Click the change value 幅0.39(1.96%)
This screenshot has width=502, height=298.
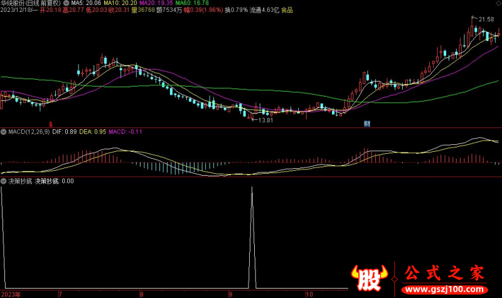click(203, 10)
